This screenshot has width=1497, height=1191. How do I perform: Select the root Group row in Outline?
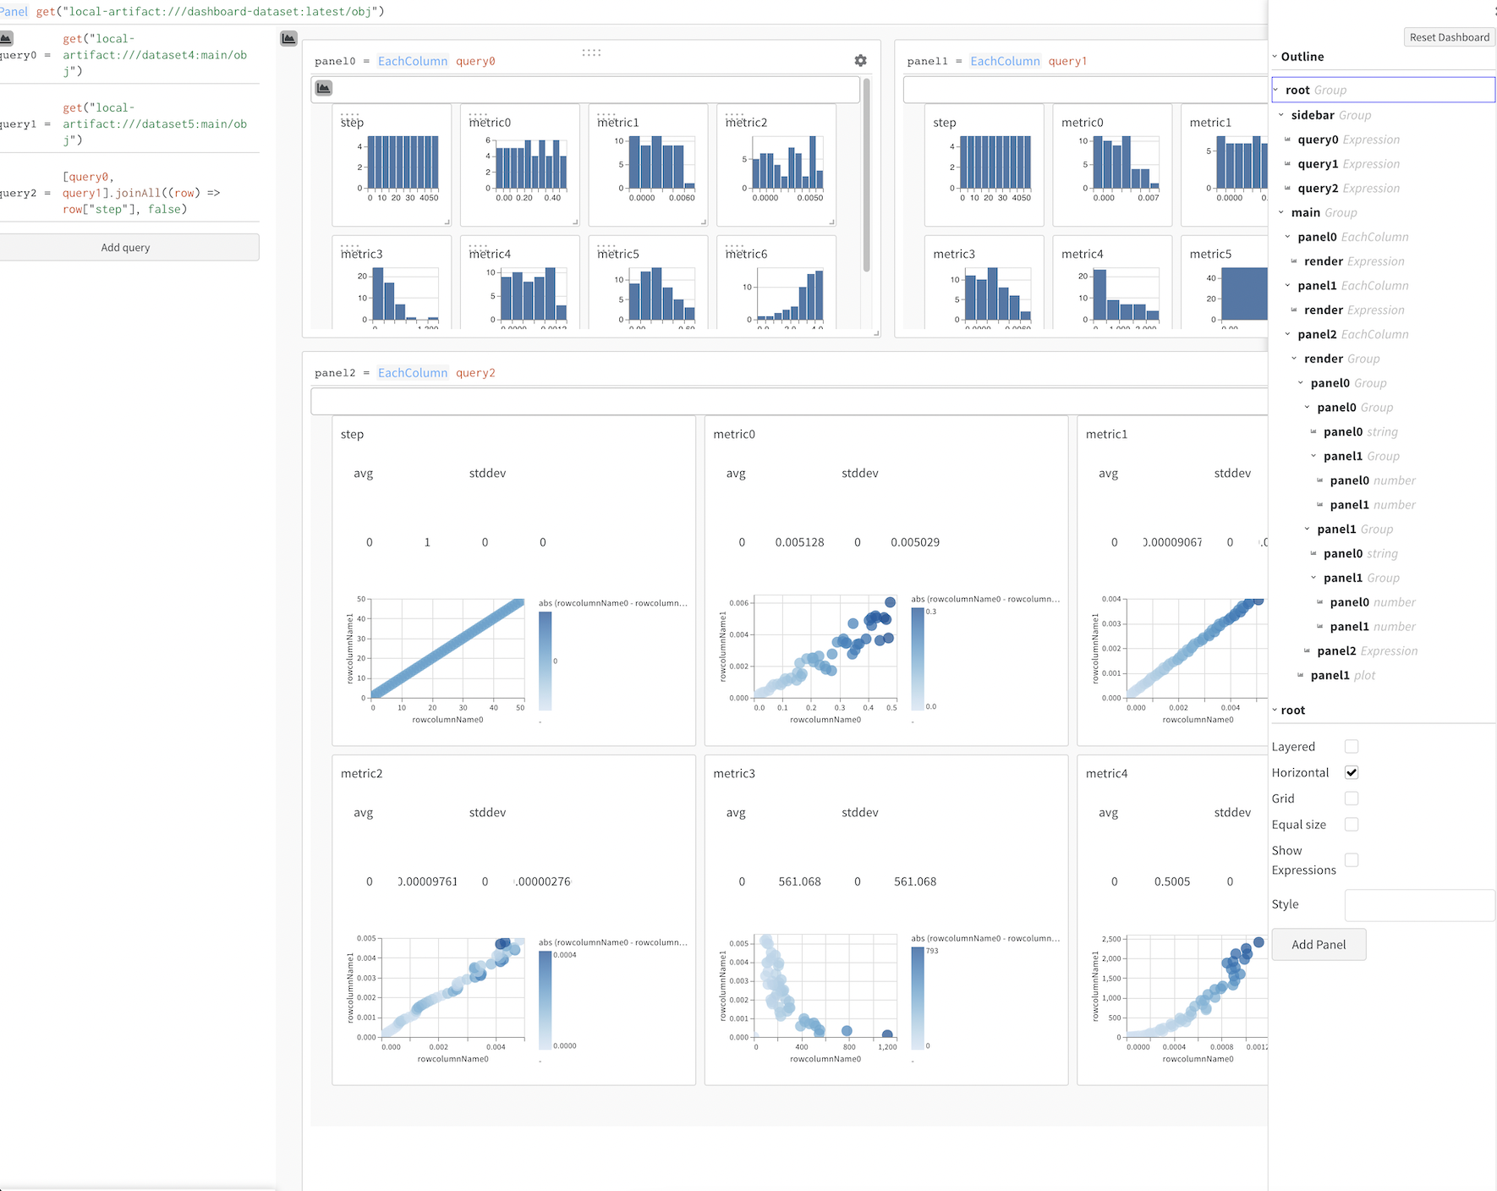(x=1384, y=90)
